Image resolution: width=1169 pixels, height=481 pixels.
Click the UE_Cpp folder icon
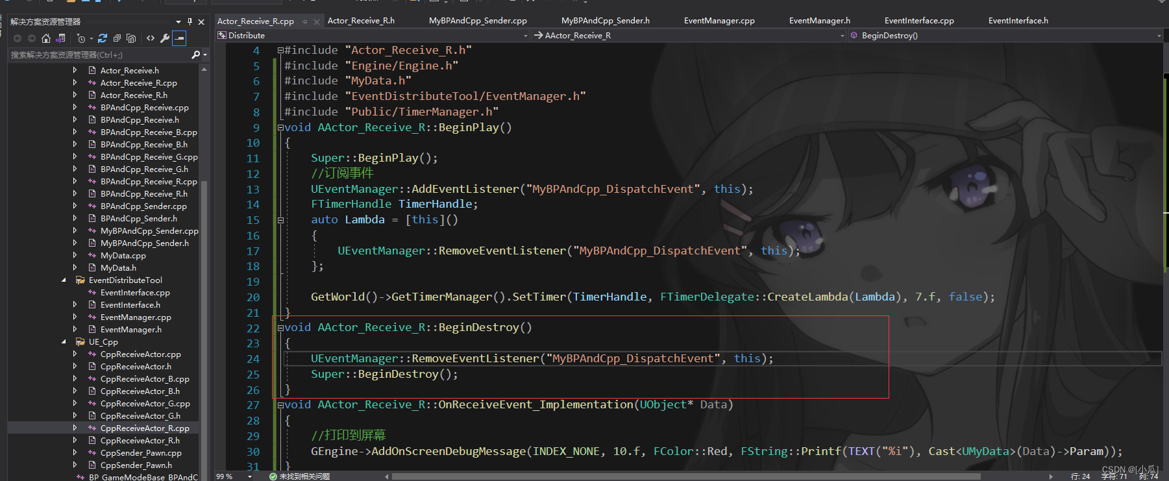click(80, 342)
